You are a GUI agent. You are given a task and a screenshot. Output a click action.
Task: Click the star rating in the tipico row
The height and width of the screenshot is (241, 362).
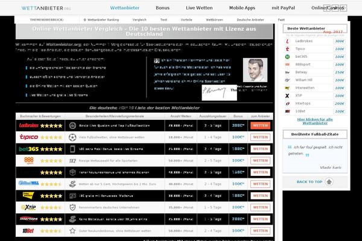pyautogui.click(x=51, y=137)
